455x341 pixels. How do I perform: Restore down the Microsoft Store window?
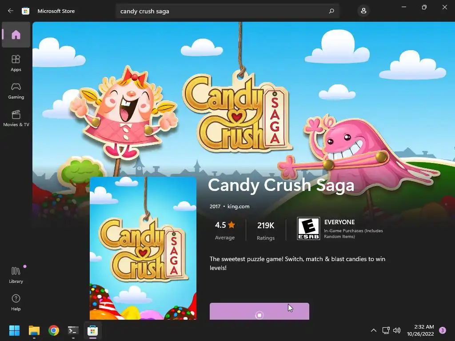point(424,7)
